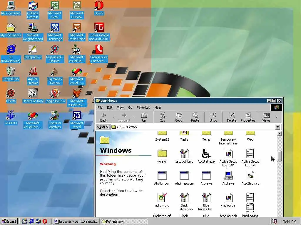Viewport: 301px width, 225px height.
Task: Select Hearts of Iron shortcut
Action: pyautogui.click(x=33, y=96)
